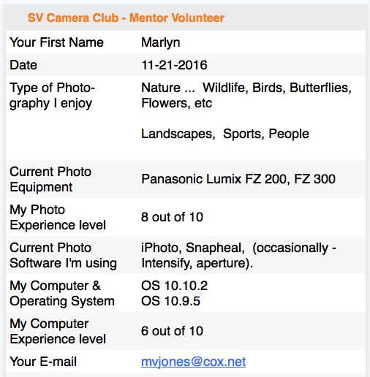370x377 pixels.
Task: Click the My Photo Experience level label
Action: (x=58, y=217)
